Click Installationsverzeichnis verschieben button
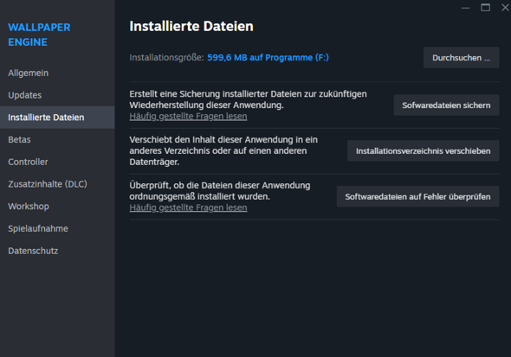 point(423,151)
